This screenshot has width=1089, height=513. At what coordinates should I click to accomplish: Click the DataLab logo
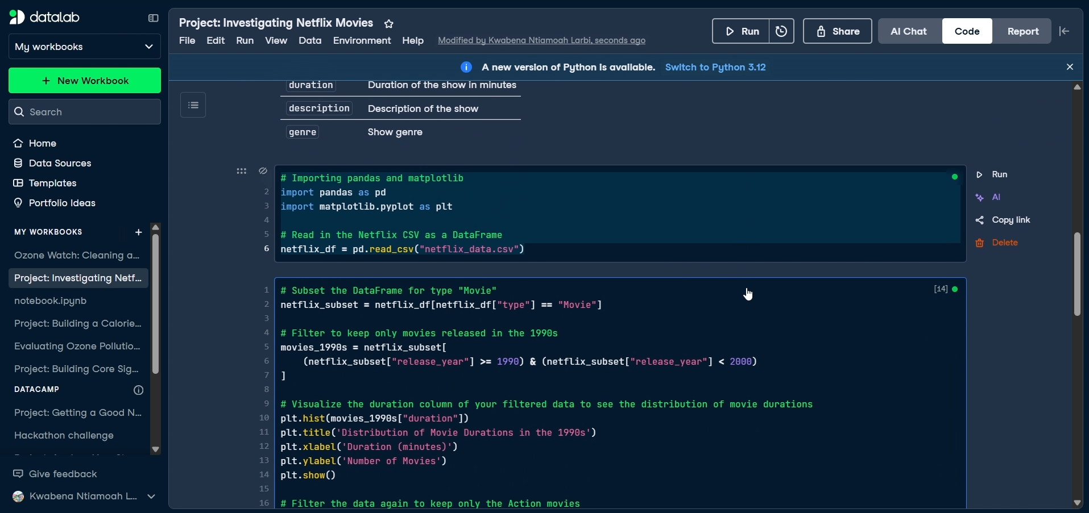tap(44, 18)
